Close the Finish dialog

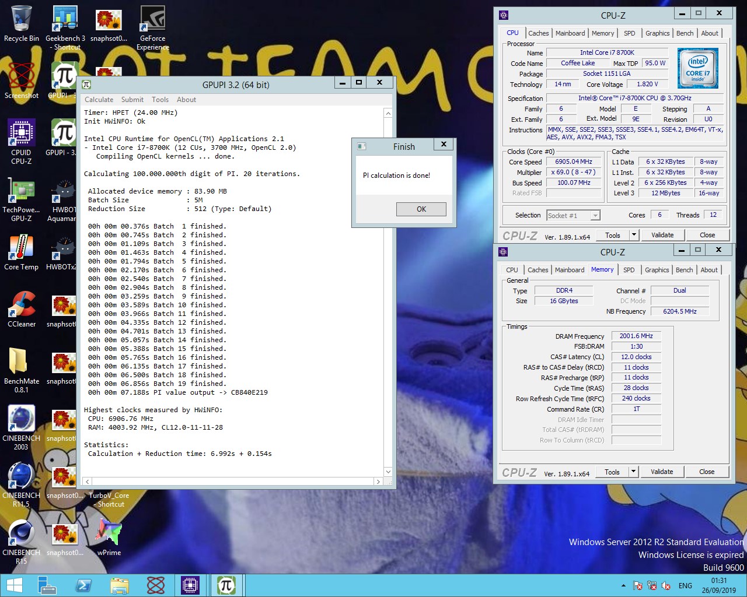444,144
